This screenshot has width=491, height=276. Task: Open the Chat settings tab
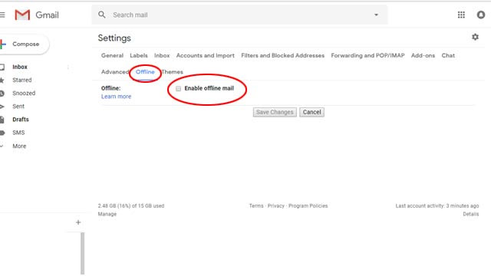[x=448, y=55]
